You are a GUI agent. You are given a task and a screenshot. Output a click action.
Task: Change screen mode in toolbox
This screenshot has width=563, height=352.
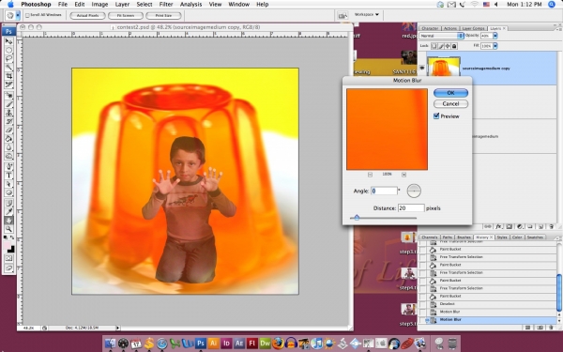(x=8, y=268)
